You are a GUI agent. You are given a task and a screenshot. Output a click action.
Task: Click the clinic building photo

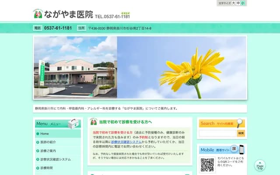[76, 67]
